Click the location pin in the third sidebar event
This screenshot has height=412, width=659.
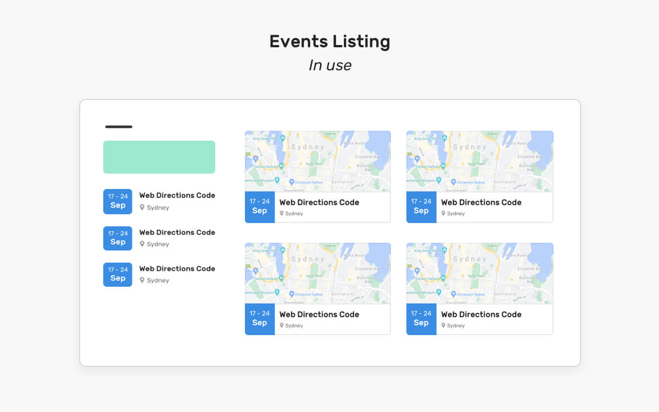click(142, 280)
